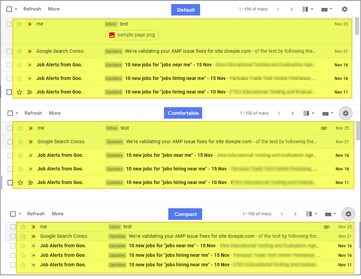Toggle importance marker on 'me' email in Default view

pos(29,24)
